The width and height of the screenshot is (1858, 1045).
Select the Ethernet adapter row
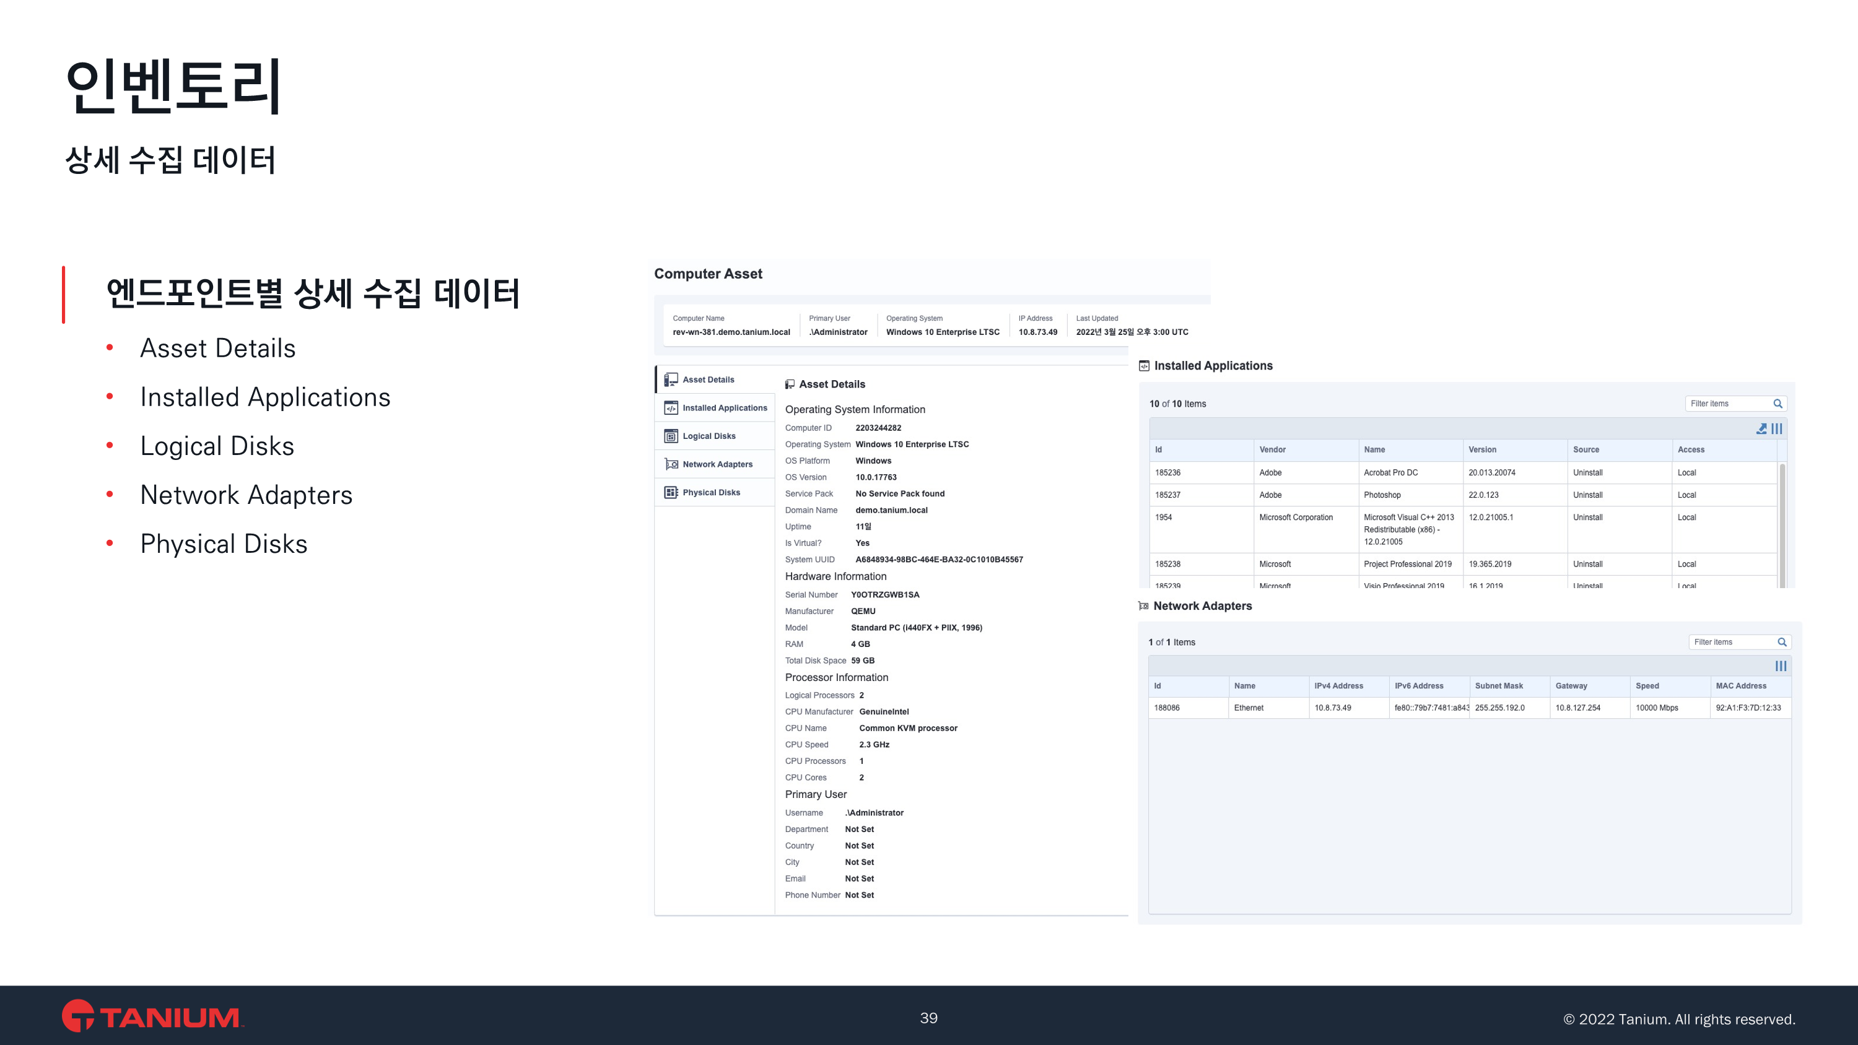(1249, 708)
